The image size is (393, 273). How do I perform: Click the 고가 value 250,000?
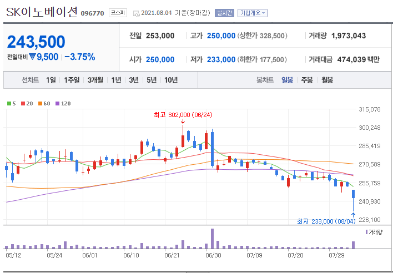tap(221, 36)
